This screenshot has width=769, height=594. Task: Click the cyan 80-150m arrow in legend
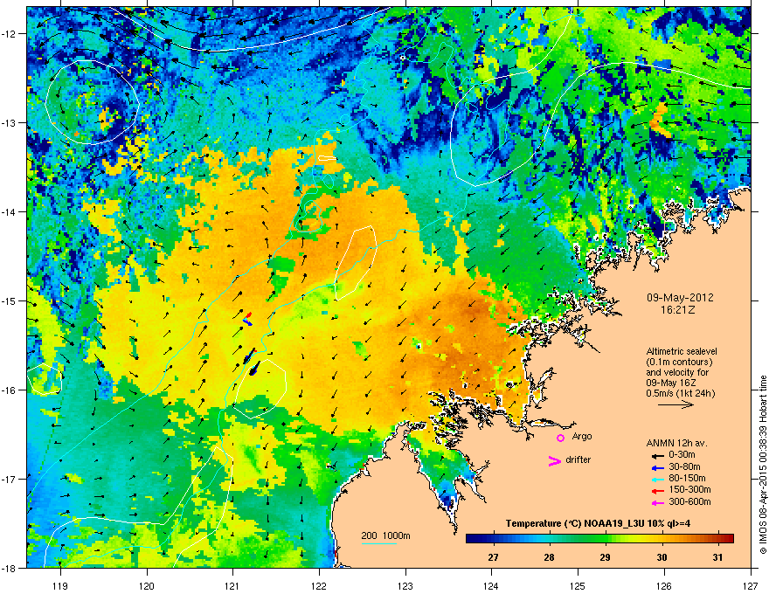click(x=657, y=480)
